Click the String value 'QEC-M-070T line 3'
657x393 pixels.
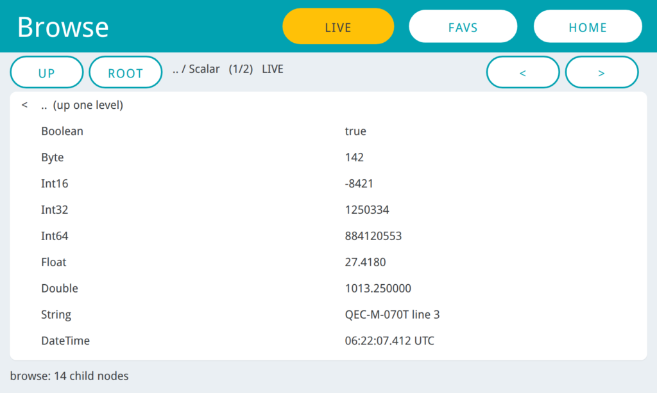[x=392, y=315]
